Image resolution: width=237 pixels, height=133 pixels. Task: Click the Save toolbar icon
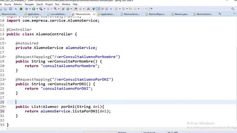point(1,9)
